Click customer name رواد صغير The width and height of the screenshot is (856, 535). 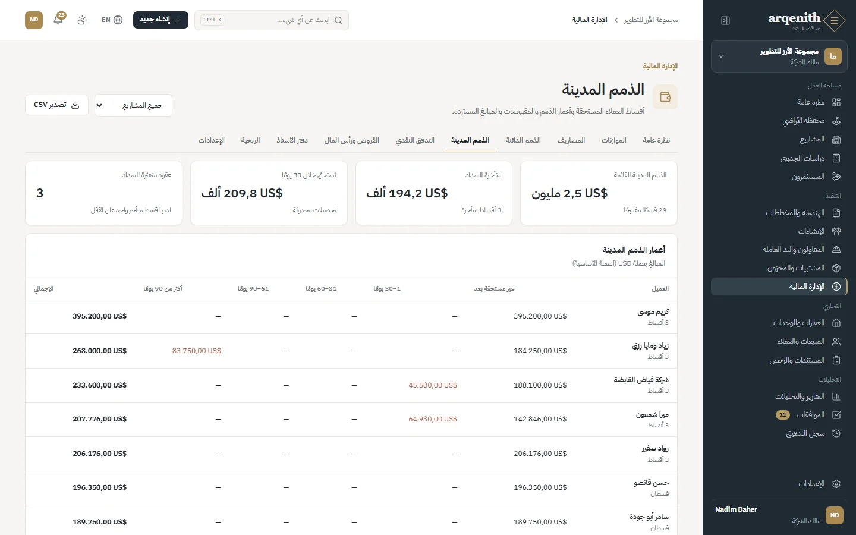point(655,449)
